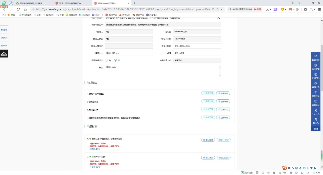323x175 pixels.
Task: Click 网上提交 for 交拆迁货币补偿协议
Action: click(224, 140)
